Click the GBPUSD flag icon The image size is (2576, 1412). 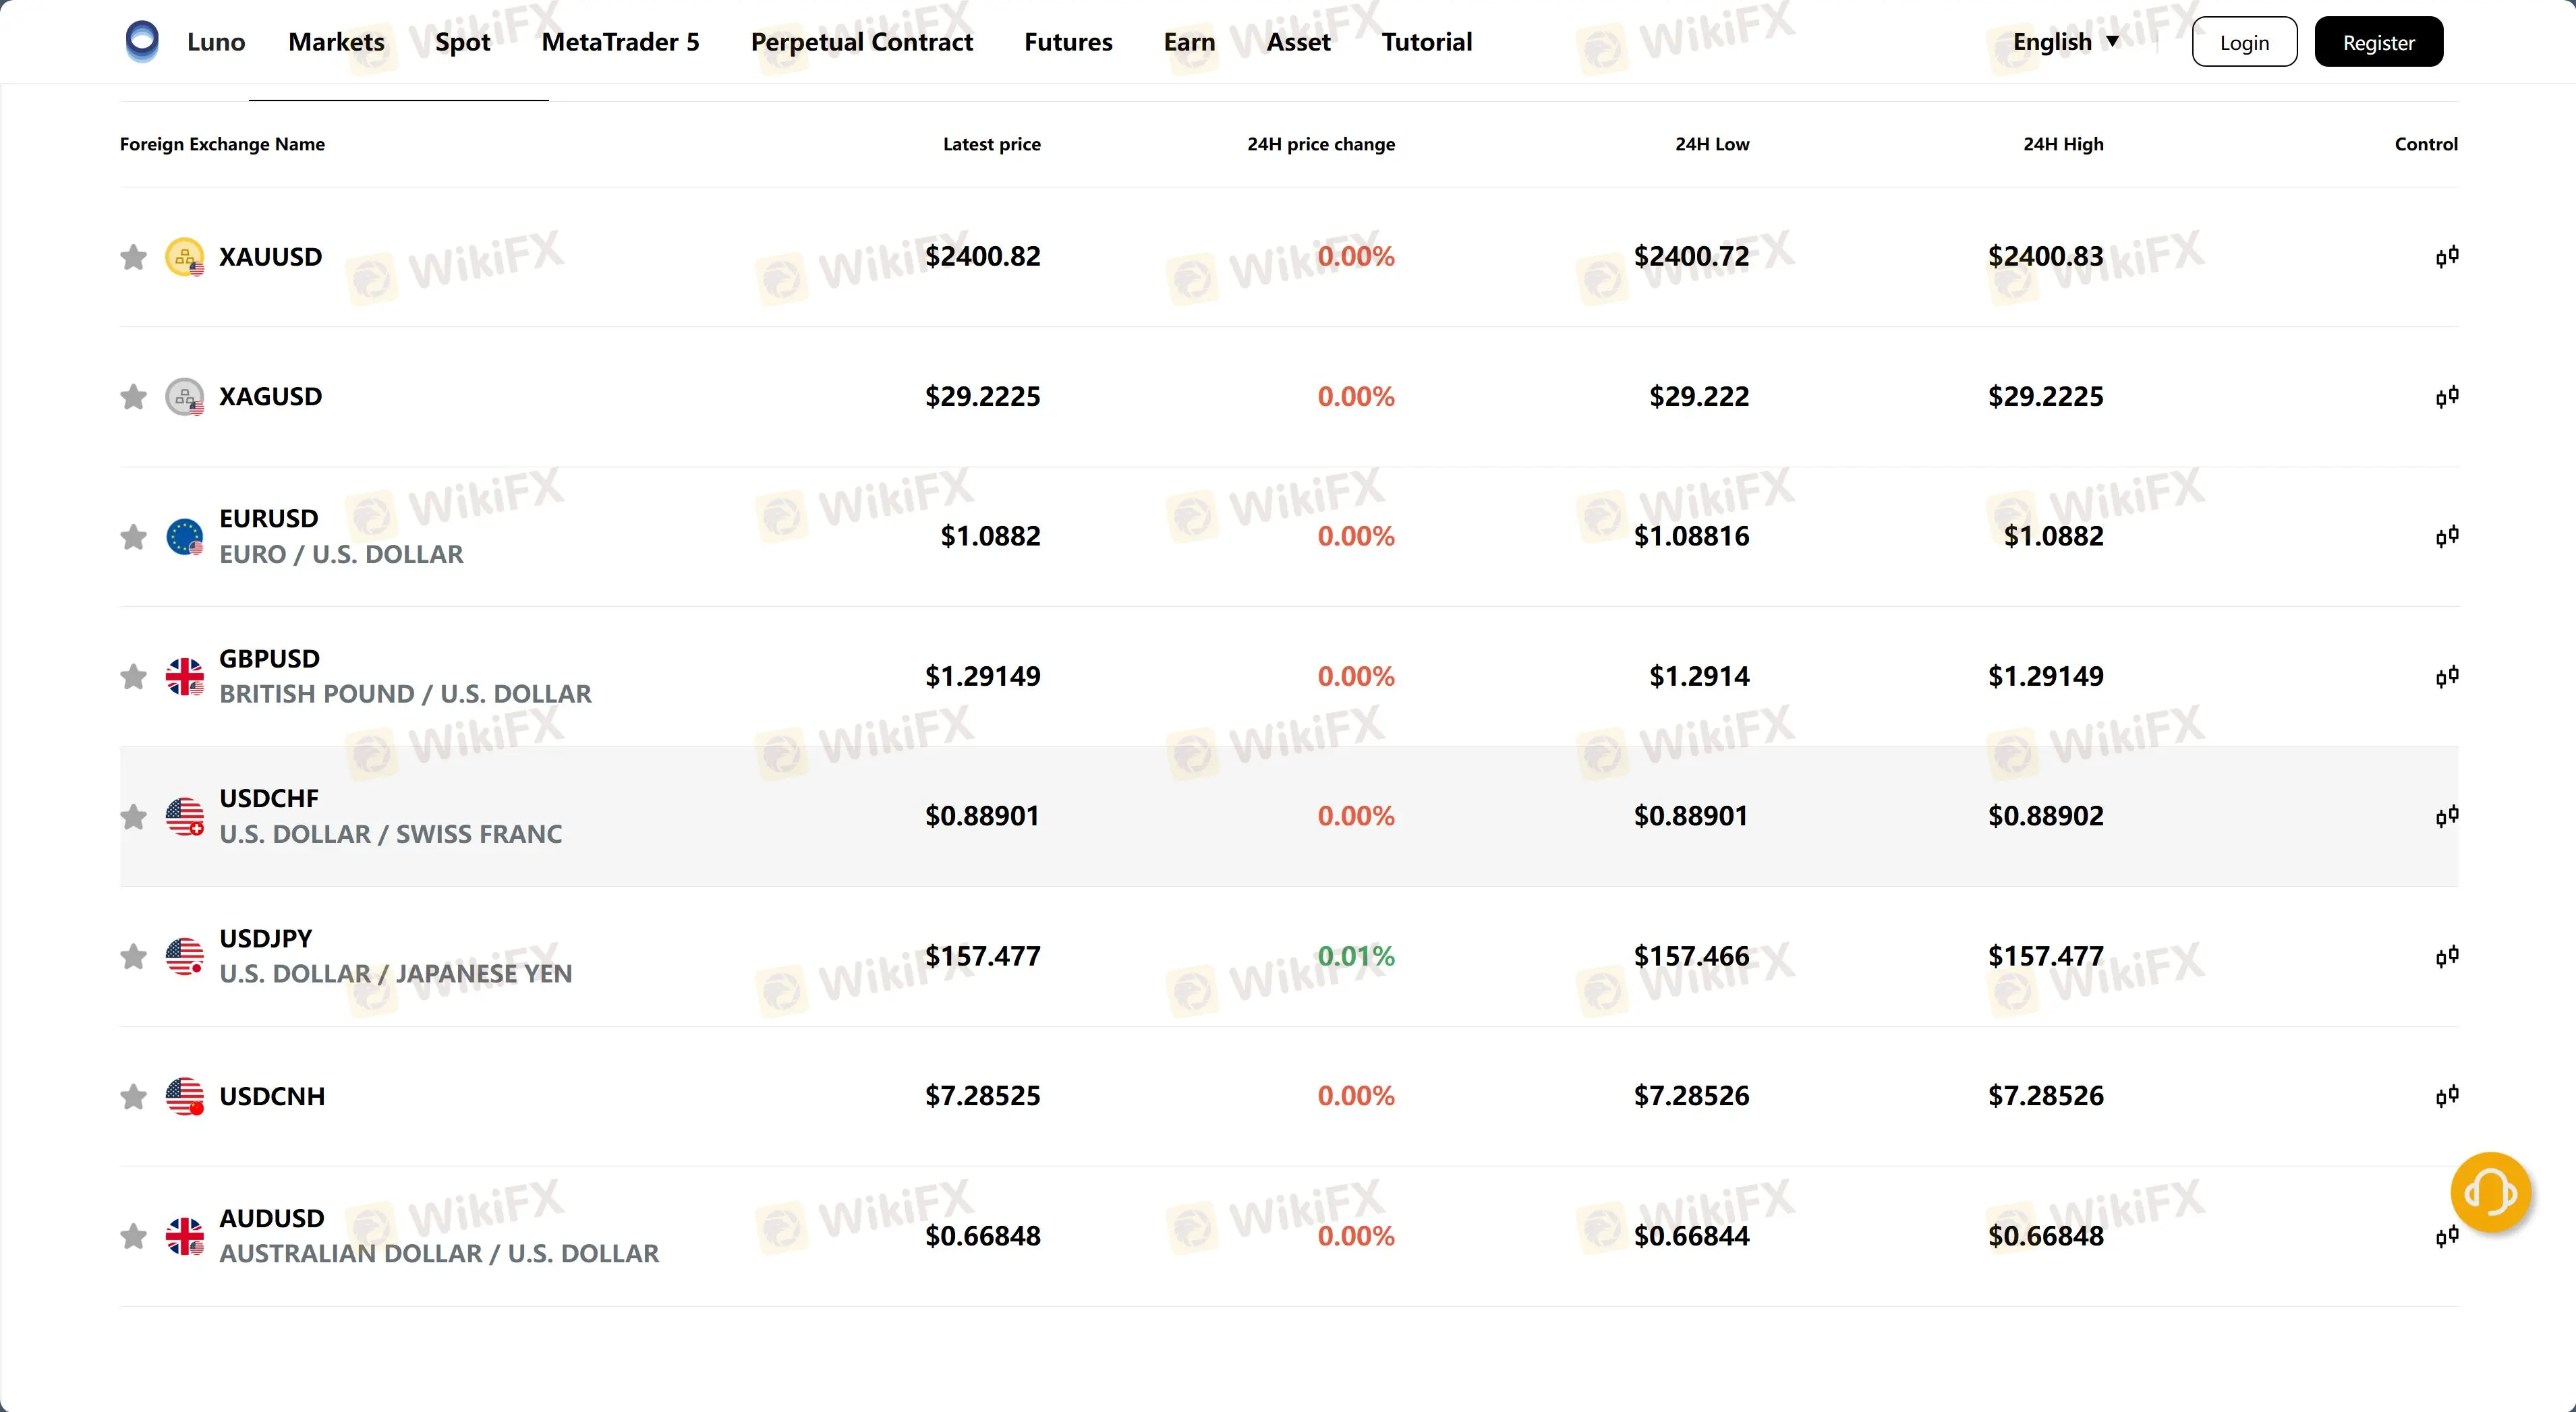[185, 677]
